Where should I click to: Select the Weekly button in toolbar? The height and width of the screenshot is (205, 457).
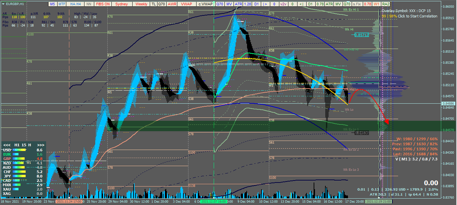(x=141, y=4)
